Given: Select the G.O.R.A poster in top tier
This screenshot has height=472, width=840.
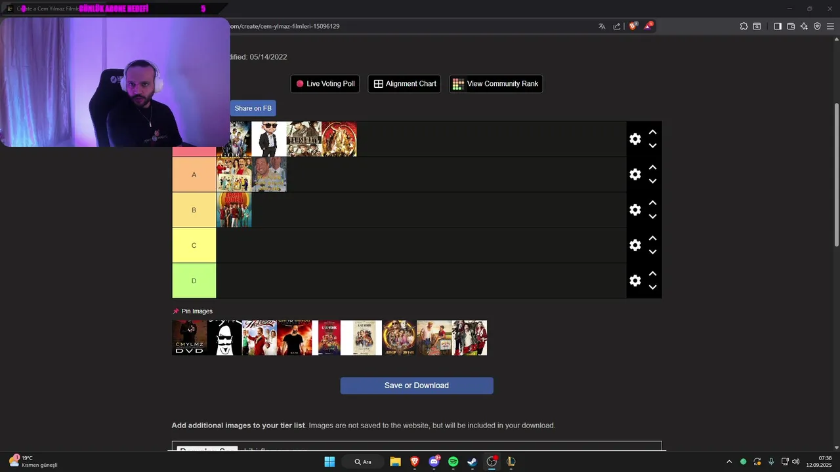Looking at the screenshot, I should pos(240,139).
